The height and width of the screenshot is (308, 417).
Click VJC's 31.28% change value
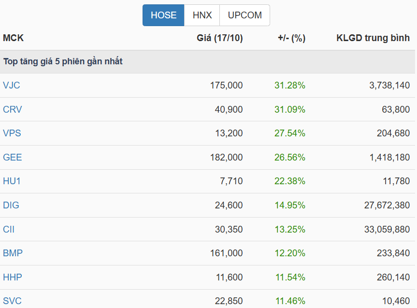pos(290,85)
